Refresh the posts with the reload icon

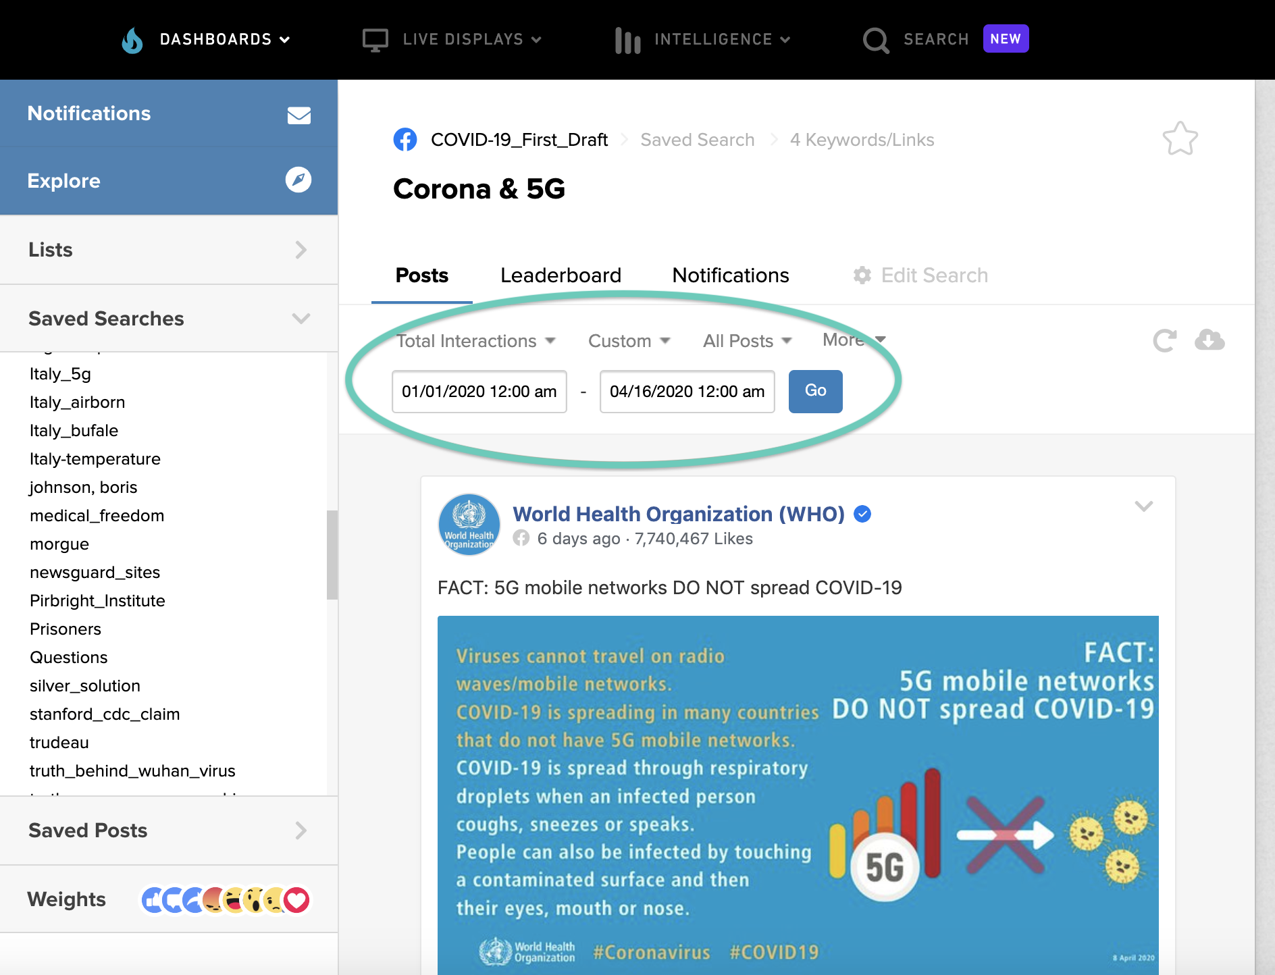[x=1165, y=340]
